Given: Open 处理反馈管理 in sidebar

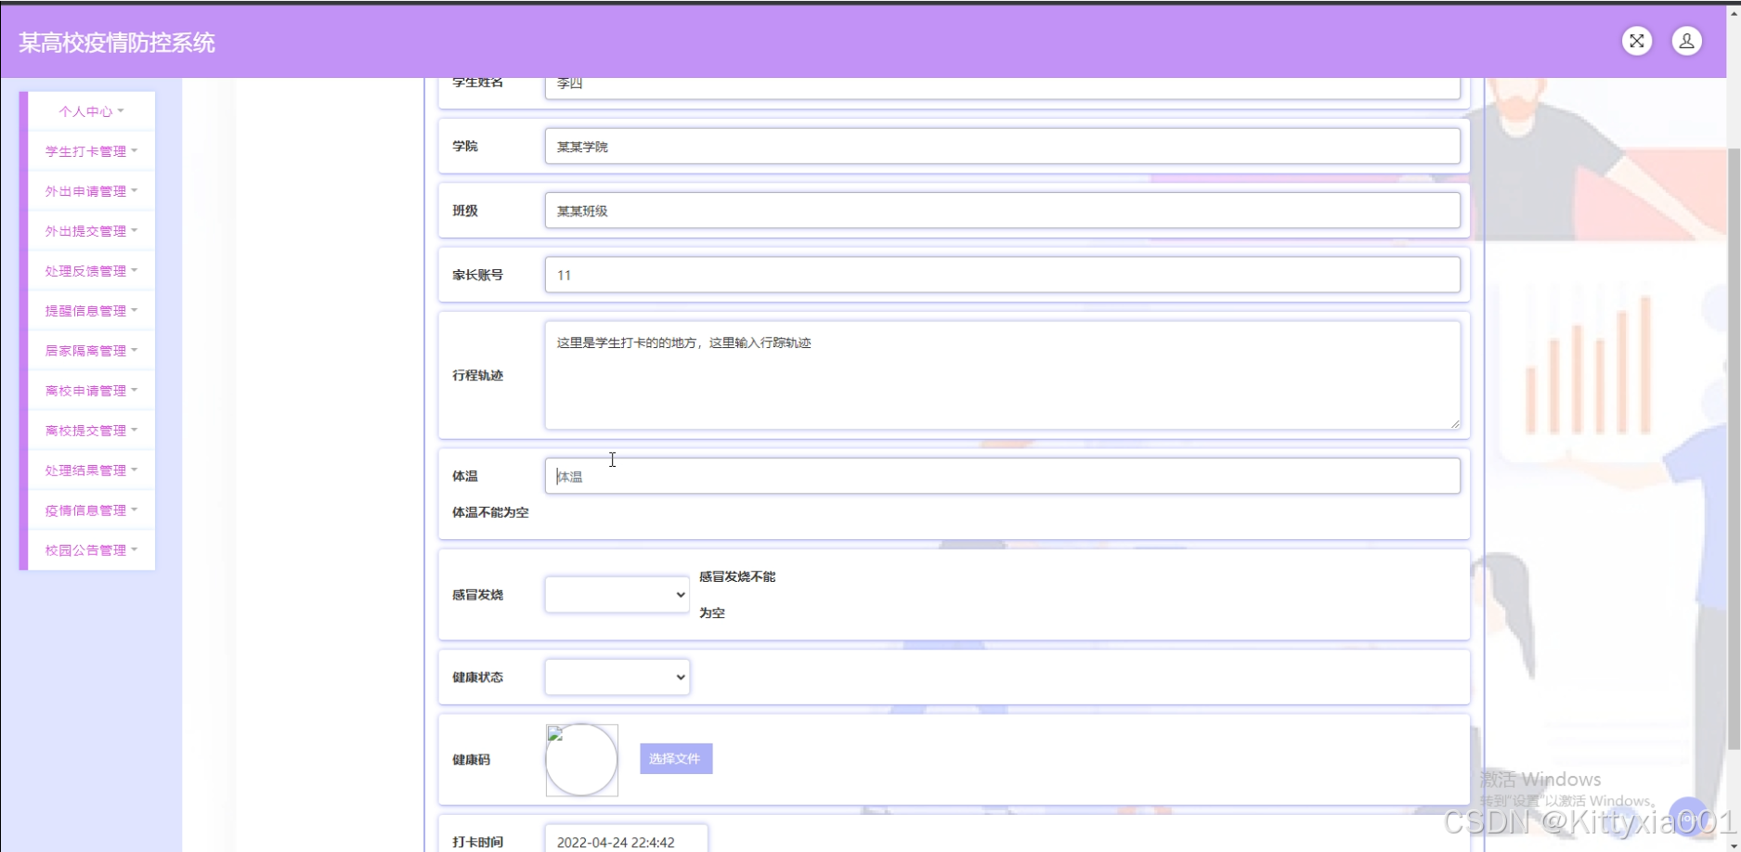Looking at the screenshot, I should 91,271.
